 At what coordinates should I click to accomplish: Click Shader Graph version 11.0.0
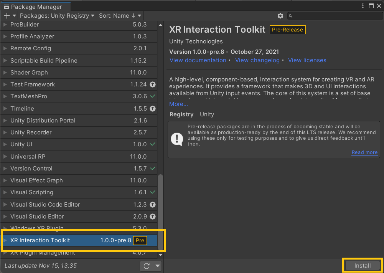(x=138, y=73)
